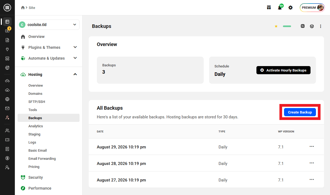Click the Schedule Daily value
Viewport: 330px width, 195px height.
[x=220, y=74]
